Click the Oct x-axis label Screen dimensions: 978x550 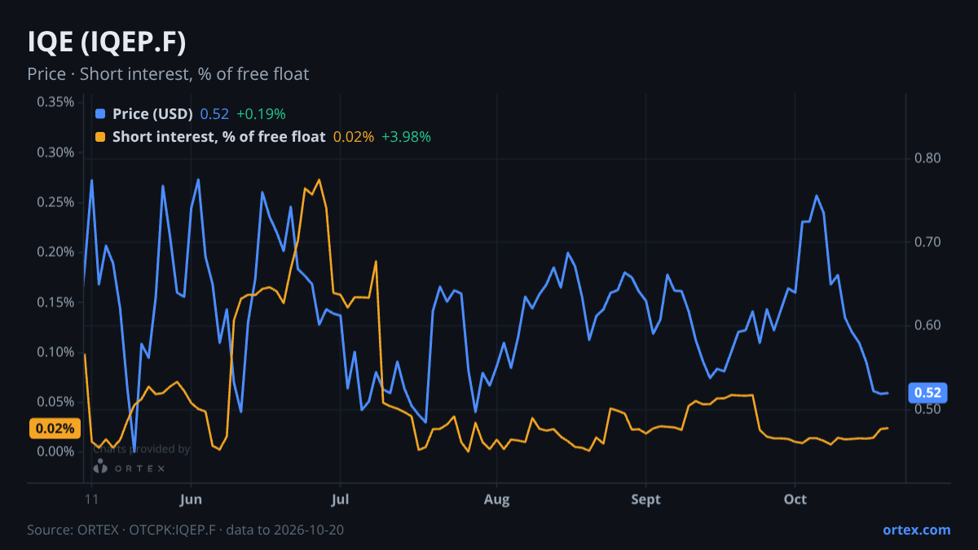coord(795,499)
